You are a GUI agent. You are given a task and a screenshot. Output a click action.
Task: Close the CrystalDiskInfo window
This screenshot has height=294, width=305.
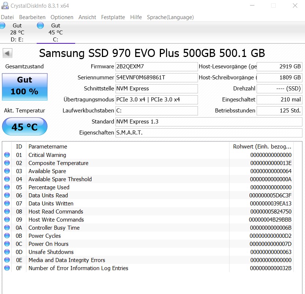click(295, 6)
